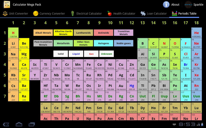Tap the Noble gases legend box
The width and height of the screenshot is (206, 128).
point(124,43)
